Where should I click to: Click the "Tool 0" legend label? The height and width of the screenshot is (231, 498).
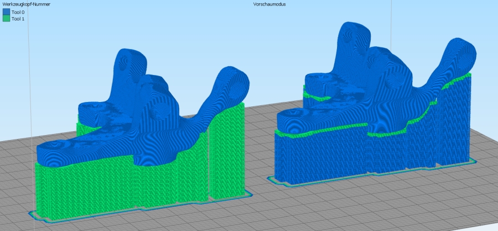tap(18, 12)
